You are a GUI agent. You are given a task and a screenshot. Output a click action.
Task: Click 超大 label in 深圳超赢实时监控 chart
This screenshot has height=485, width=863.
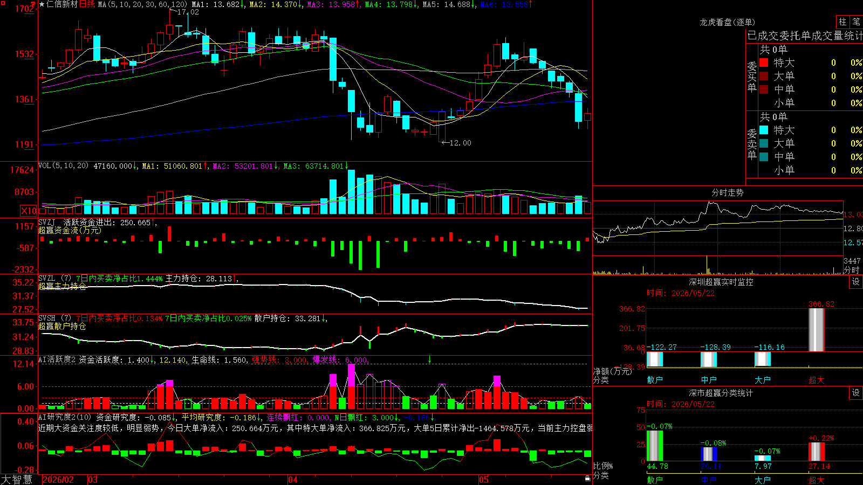(817, 380)
